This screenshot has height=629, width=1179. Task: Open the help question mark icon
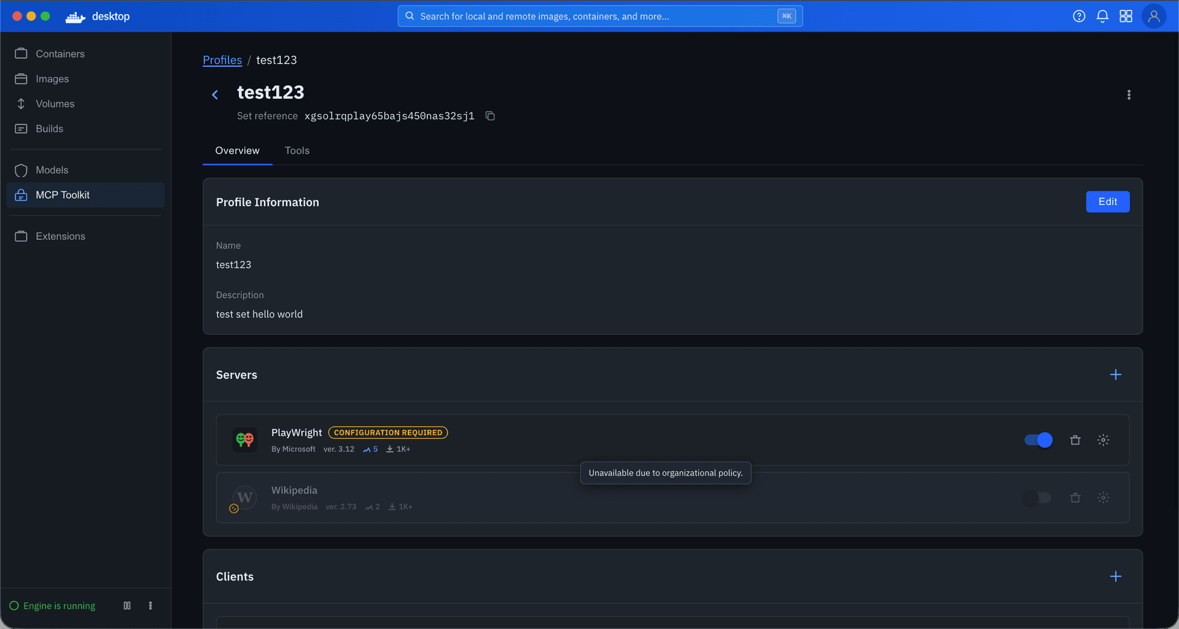(x=1078, y=17)
